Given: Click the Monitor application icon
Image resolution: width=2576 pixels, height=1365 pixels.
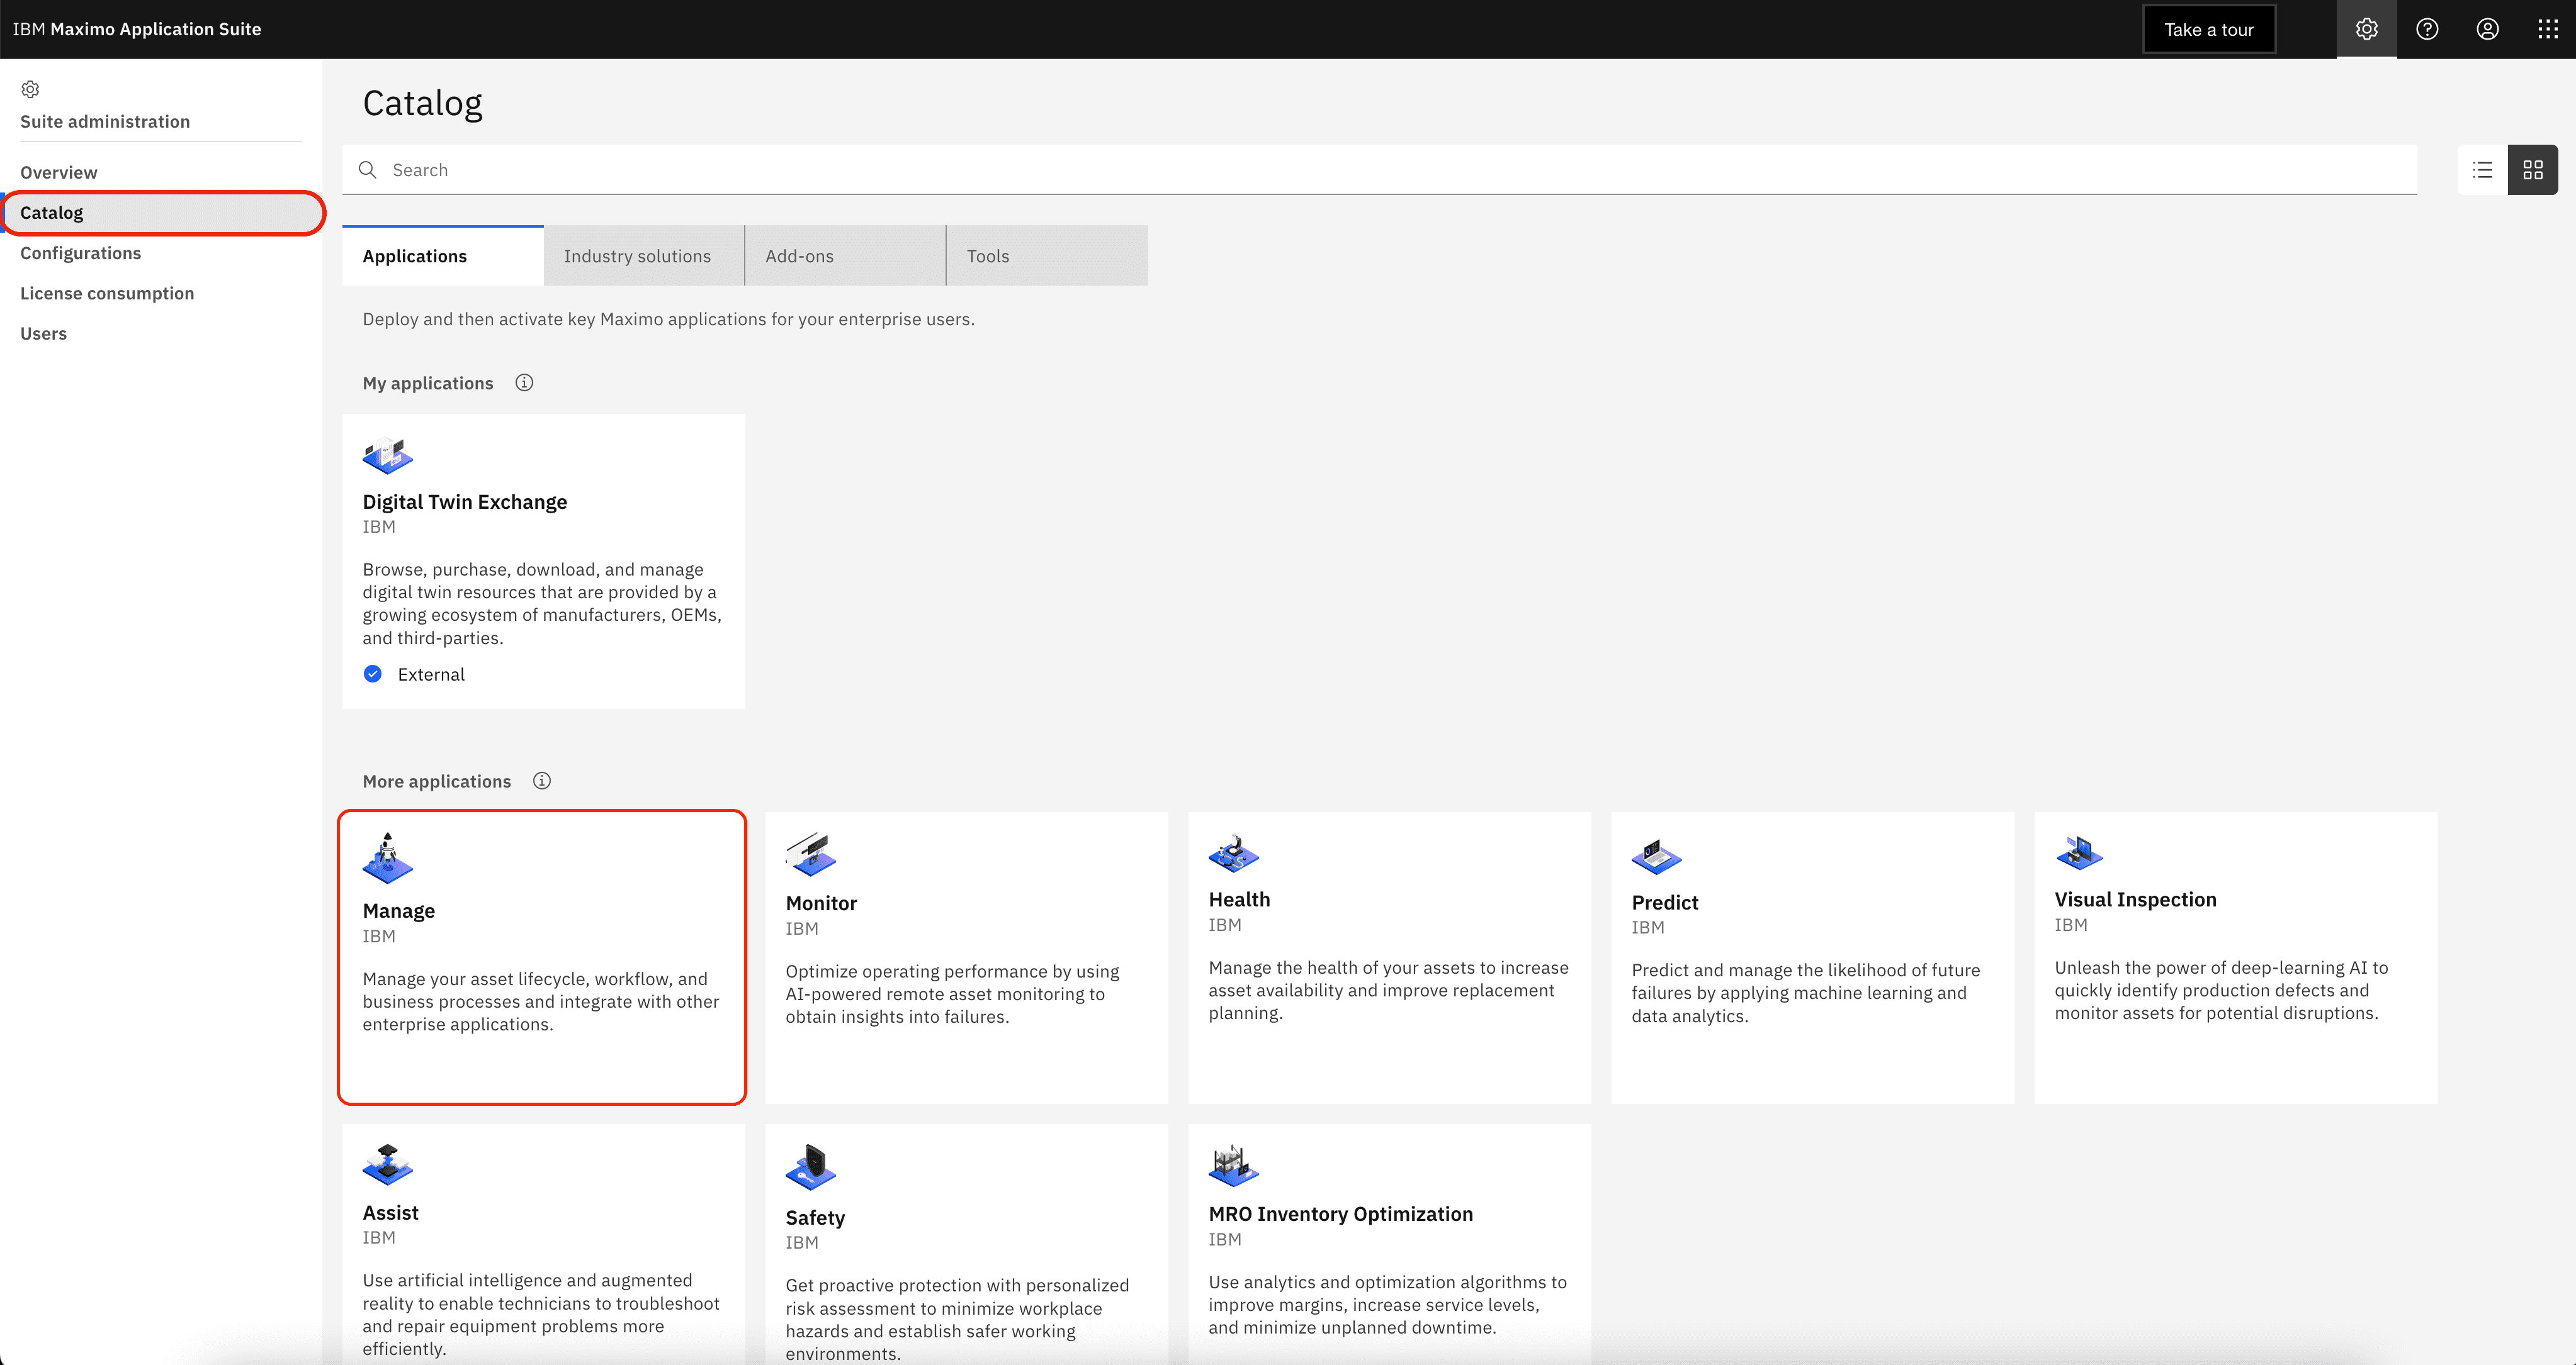Looking at the screenshot, I should pos(810,854).
